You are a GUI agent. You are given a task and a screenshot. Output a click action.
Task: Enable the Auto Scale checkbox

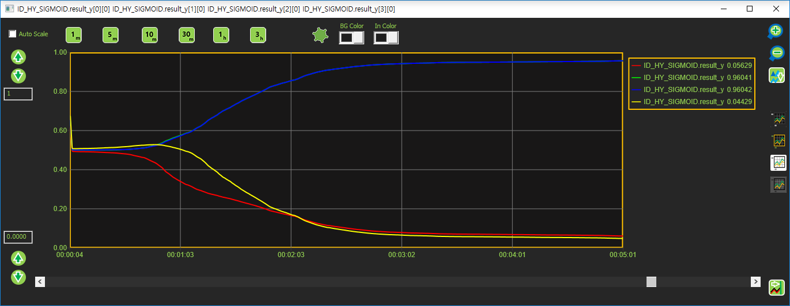tap(13, 34)
